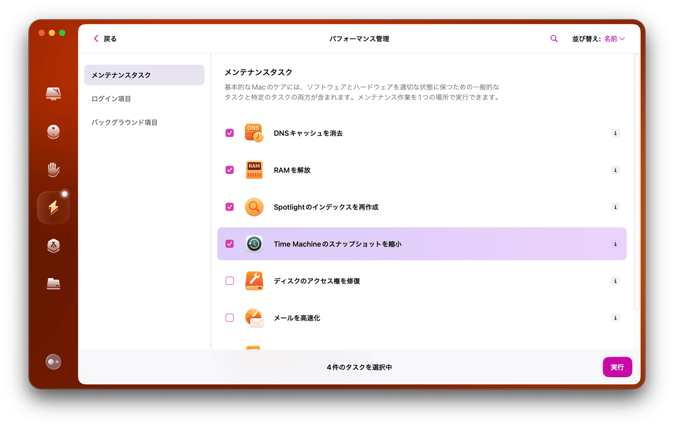674x427 pixels.
Task: Click the メンテナンスタスク section heading
Action: point(258,72)
